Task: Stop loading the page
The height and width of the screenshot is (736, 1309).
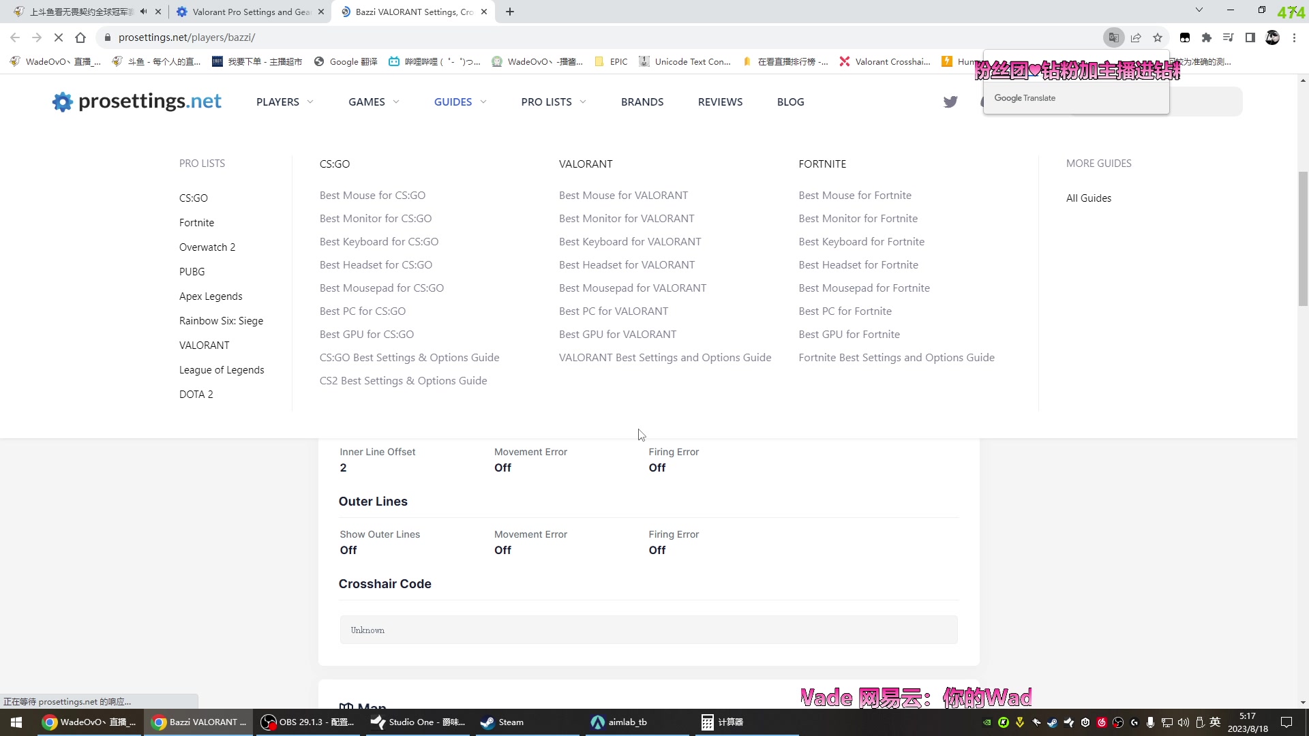Action: (59, 37)
